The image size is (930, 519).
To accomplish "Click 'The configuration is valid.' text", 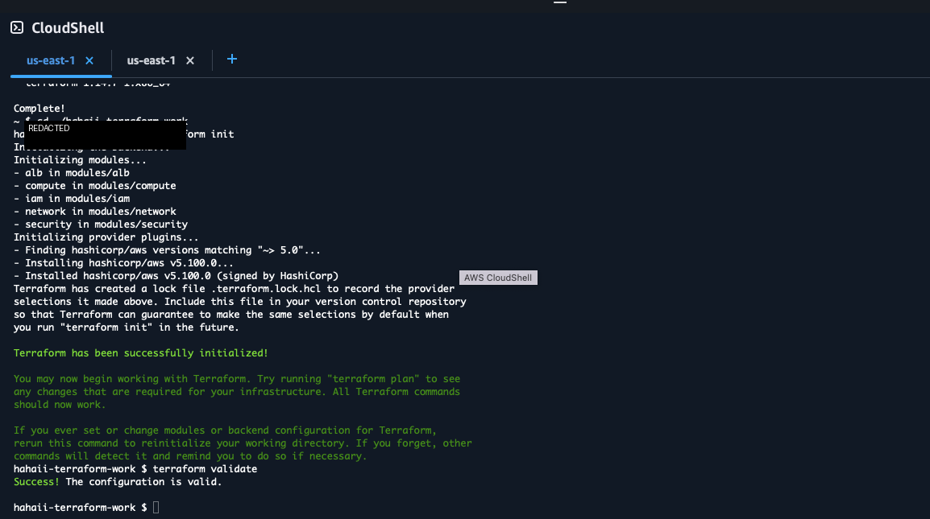I will tap(143, 482).
